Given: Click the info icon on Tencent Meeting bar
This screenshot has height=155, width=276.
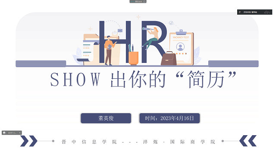Looking at the screenshot, I should pos(144,1).
